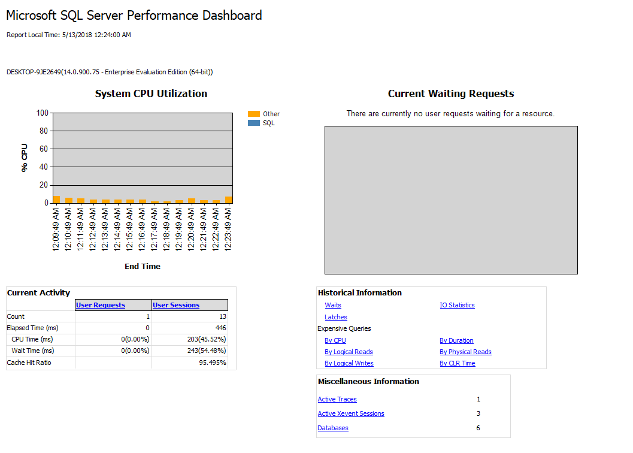The width and height of the screenshot is (633, 453).
Task: Click the "Miscellaneous Information" heading
Action: click(x=368, y=382)
